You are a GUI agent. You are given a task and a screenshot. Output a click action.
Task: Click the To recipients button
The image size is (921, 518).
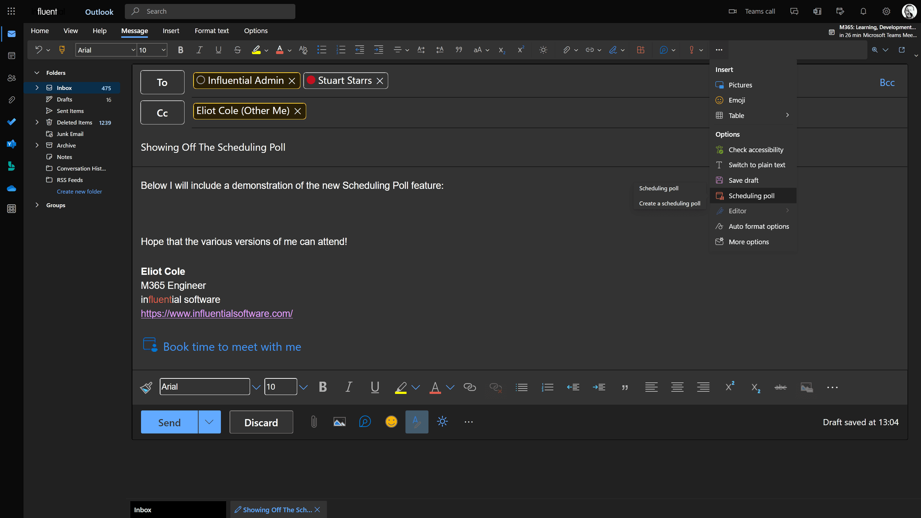point(162,82)
